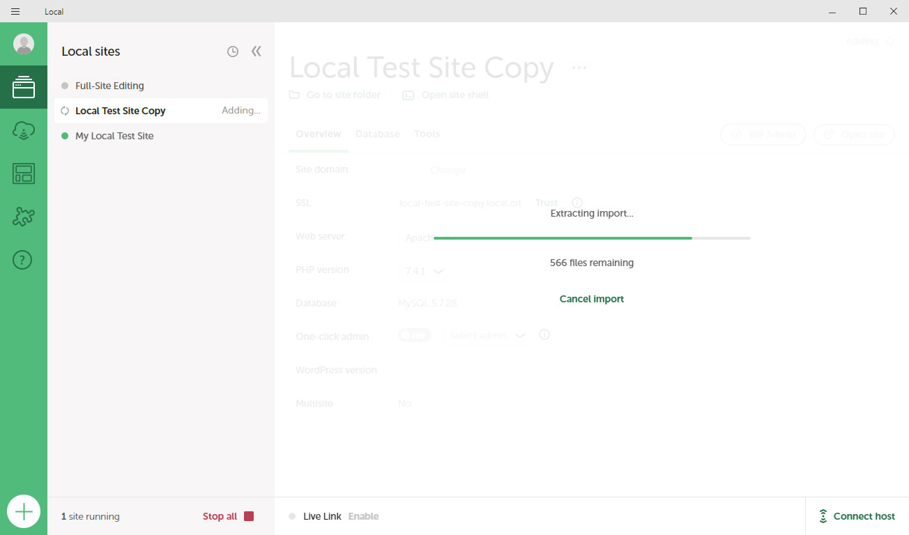Open the Select admin dropdown
This screenshot has width=909, height=535.
487,335
